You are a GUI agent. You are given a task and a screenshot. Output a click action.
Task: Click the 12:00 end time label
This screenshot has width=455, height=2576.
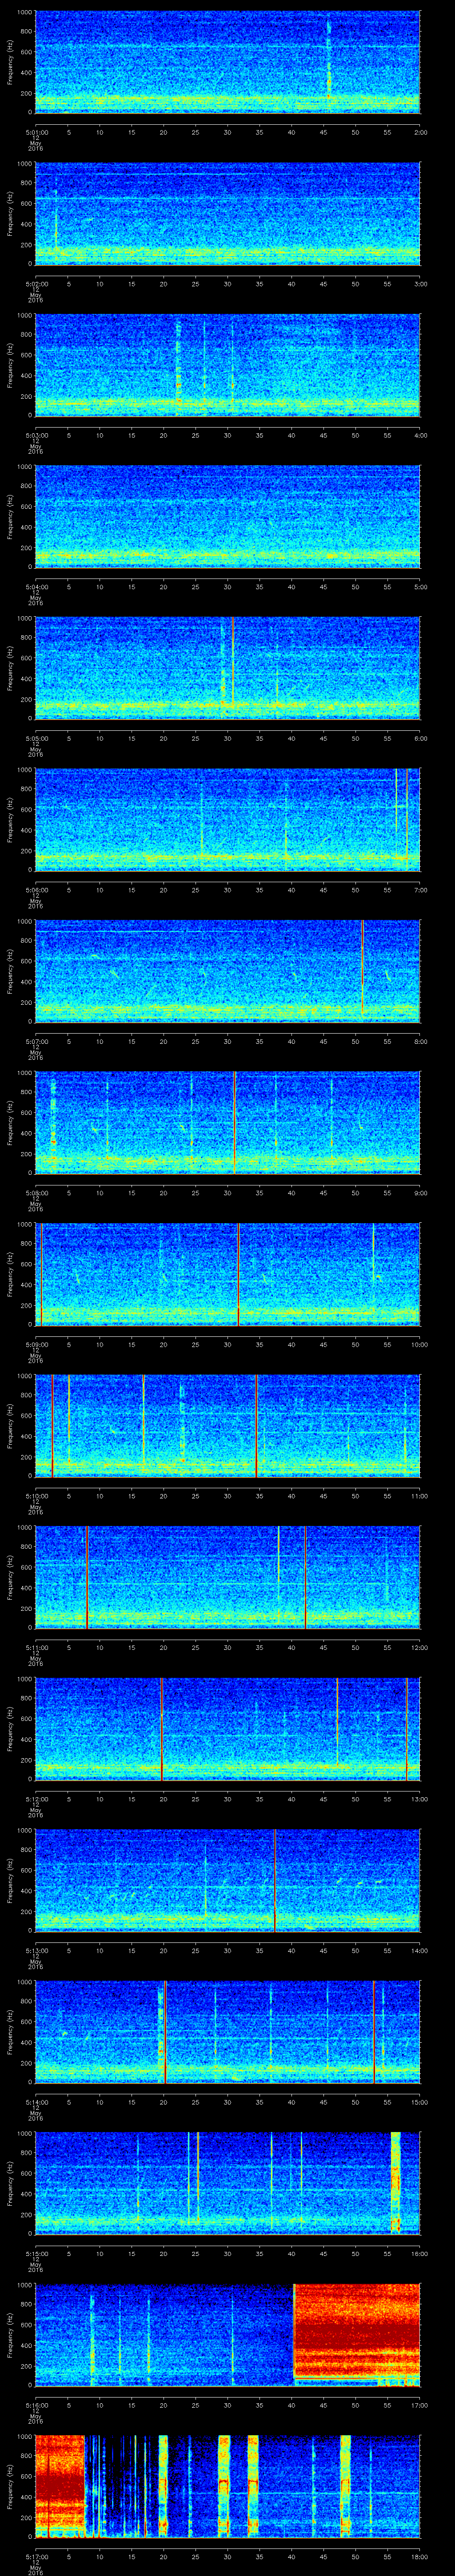pos(419,1647)
